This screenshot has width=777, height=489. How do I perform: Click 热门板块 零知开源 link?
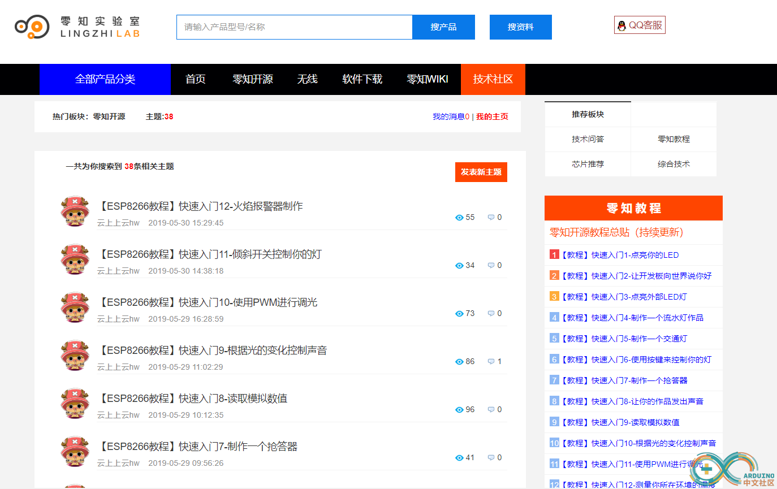109,116
